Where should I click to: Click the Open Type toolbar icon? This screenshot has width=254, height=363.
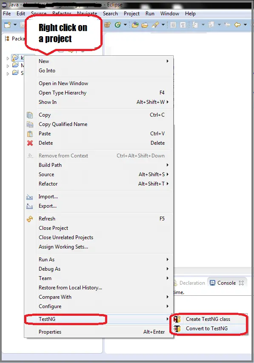click(135, 25)
